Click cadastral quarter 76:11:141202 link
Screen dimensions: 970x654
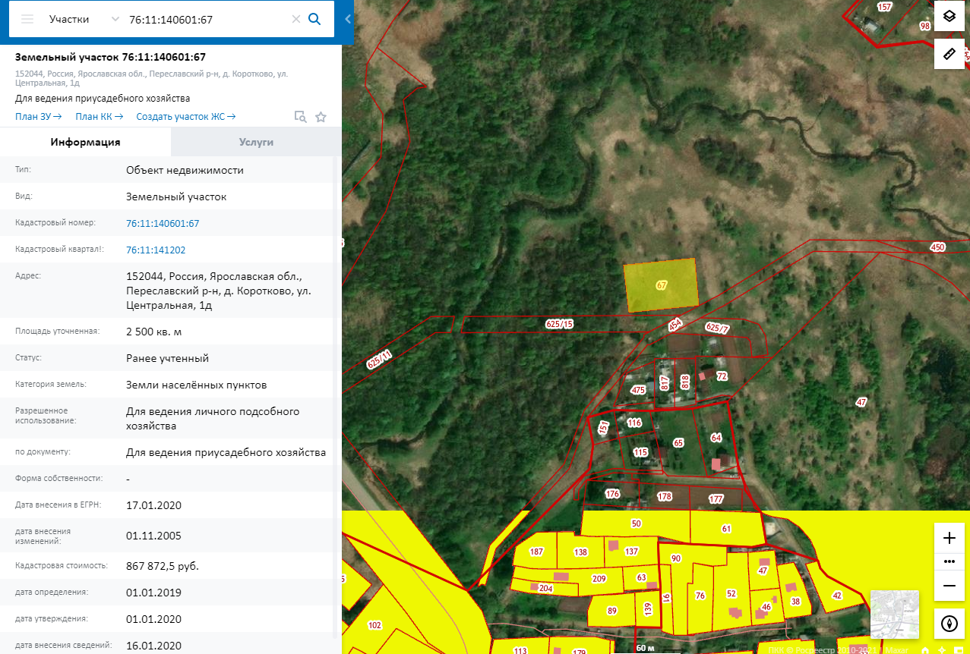[156, 250]
